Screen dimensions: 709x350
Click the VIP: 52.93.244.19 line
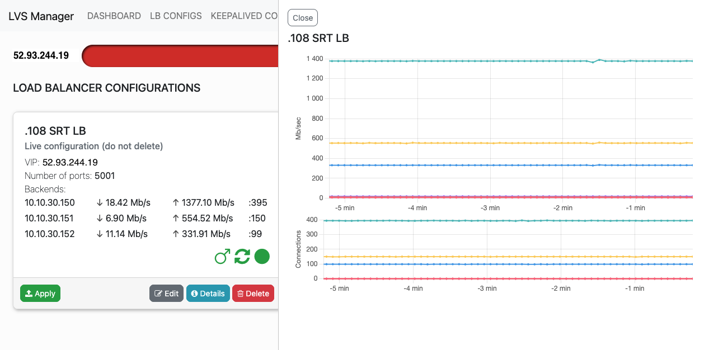pos(62,162)
